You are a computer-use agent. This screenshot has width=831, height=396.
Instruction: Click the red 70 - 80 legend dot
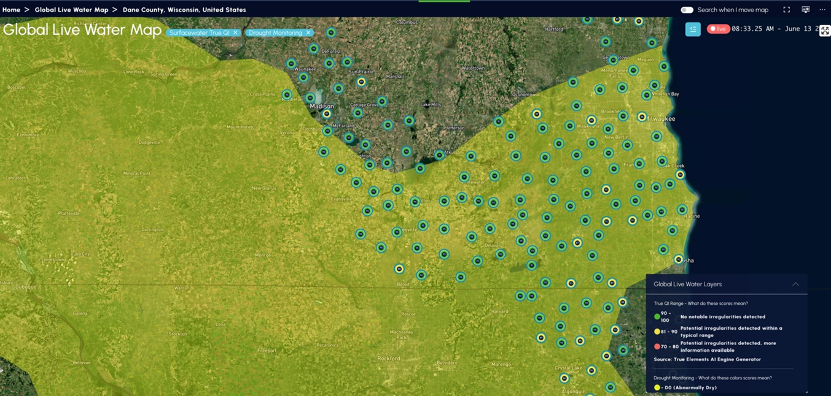coord(657,346)
